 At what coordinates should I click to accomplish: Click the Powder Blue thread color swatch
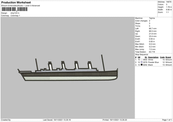pyautogui.click(x=142, y=62)
